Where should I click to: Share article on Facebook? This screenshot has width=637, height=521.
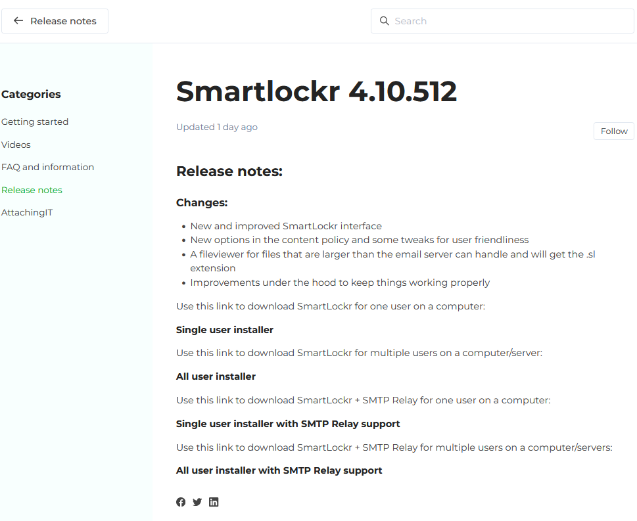click(x=181, y=502)
